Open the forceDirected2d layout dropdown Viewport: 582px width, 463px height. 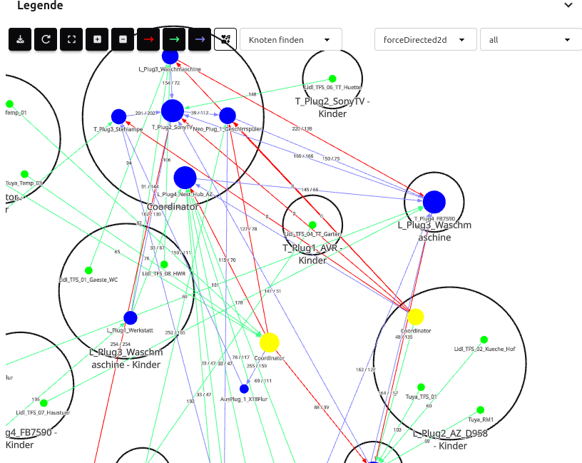coord(425,40)
